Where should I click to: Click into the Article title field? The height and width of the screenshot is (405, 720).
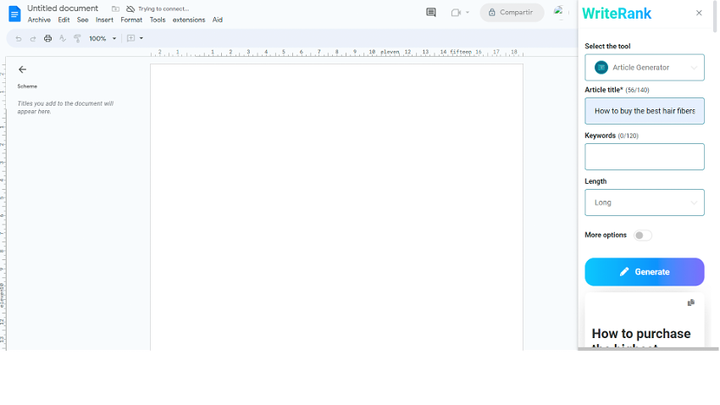coord(645,111)
